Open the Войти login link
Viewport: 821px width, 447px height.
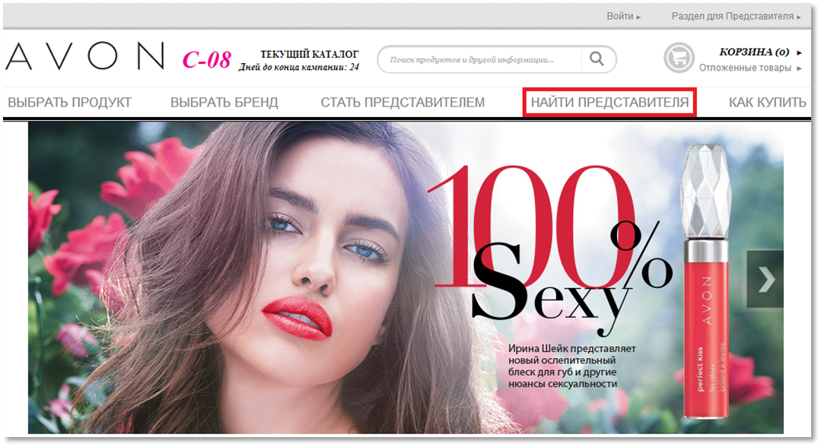point(624,16)
